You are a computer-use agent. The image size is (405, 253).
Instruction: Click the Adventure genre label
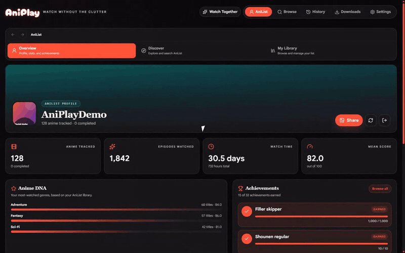(x=19, y=205)
